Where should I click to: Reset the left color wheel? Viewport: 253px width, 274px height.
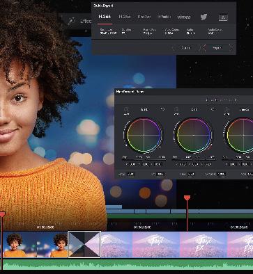click(x=162, y=109)
